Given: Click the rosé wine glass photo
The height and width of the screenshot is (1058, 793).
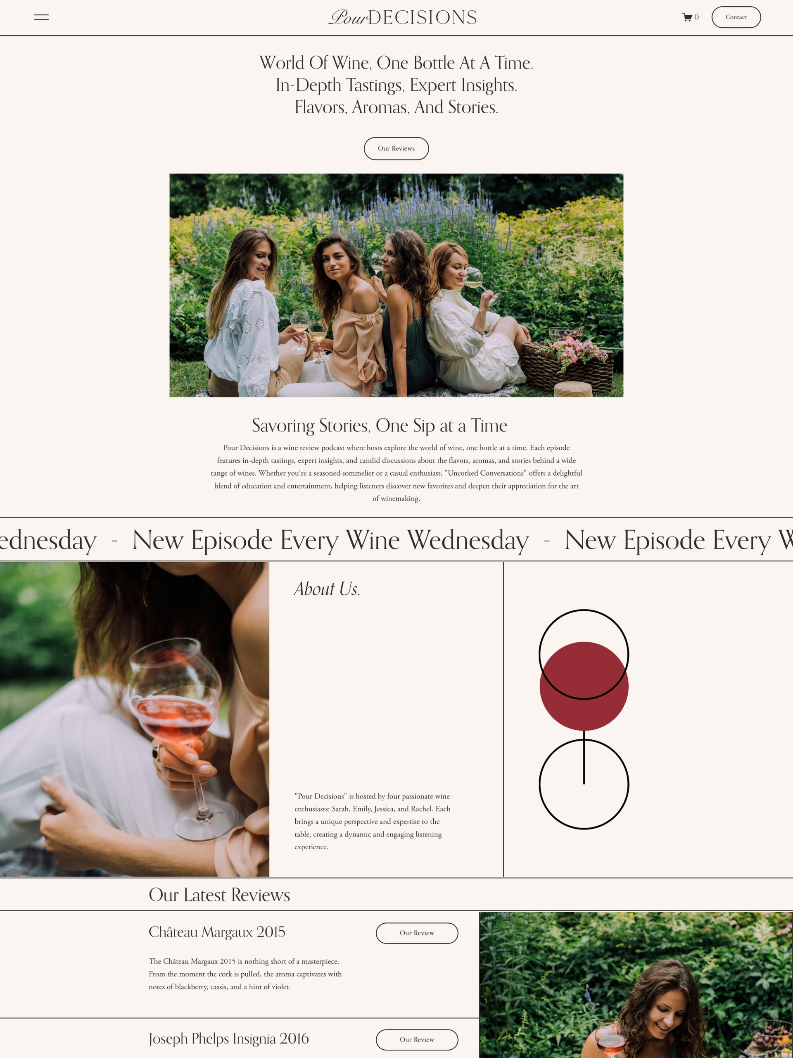Looking at the screenshot, I should (x=134, y=720).
